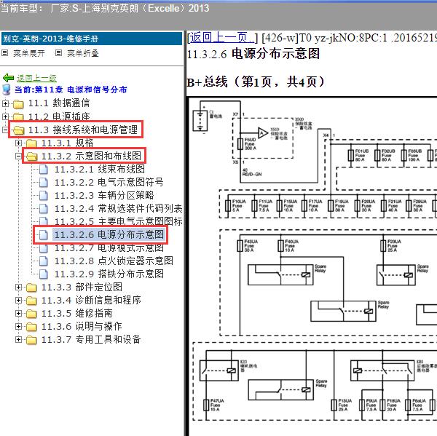Collapse the 11.3.2 示意图和布线图 node
This screenshot has width=437, height=436.
coord(18,156)
